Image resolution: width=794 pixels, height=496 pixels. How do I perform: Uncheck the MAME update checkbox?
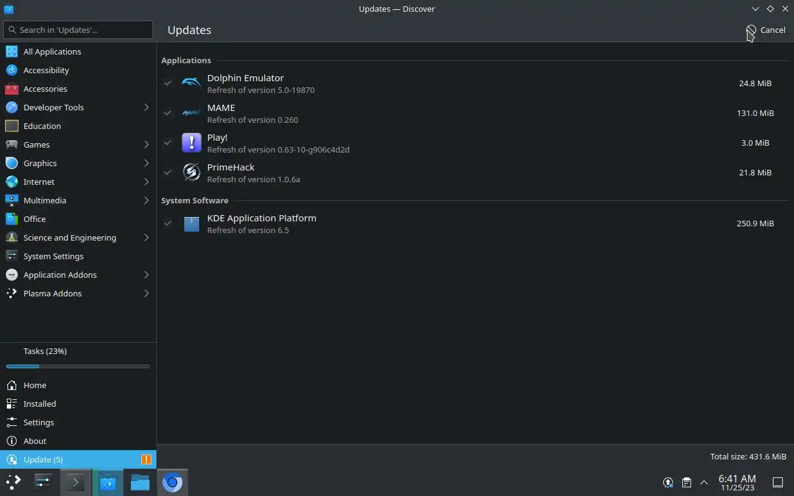click(x=167, y=113)
